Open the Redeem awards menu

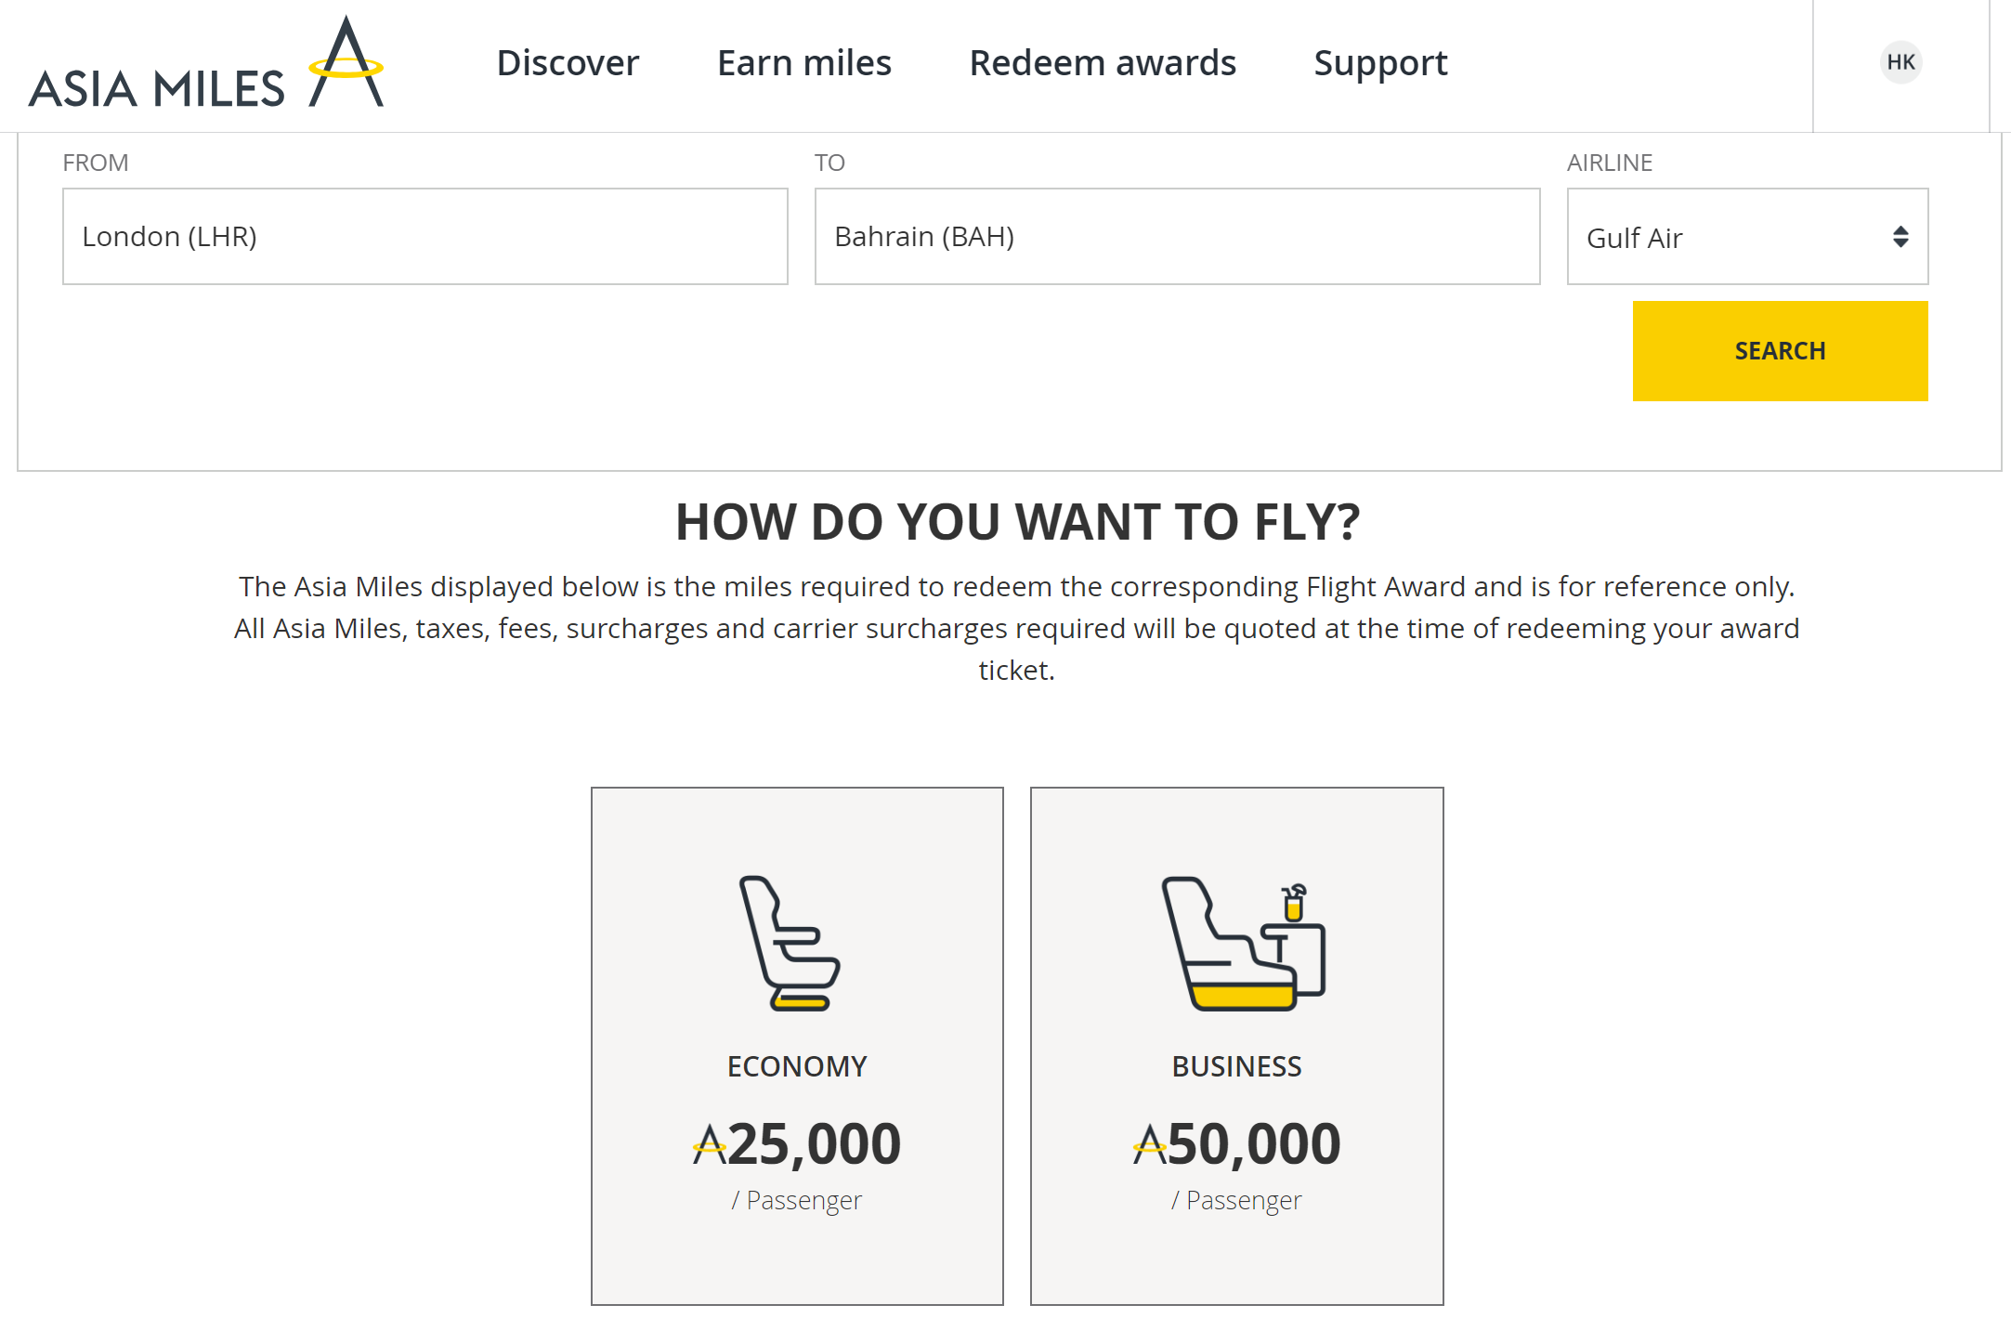1102,63
